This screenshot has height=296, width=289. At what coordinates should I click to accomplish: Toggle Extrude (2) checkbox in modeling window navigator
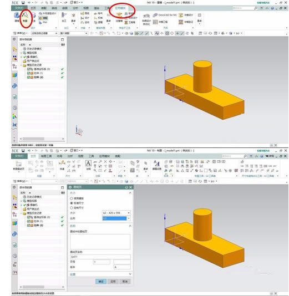(x=28, y=77)
